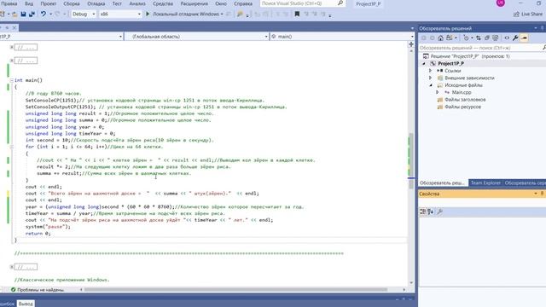
Task: Expand the Main.cpp node
Action: [438, 92]
